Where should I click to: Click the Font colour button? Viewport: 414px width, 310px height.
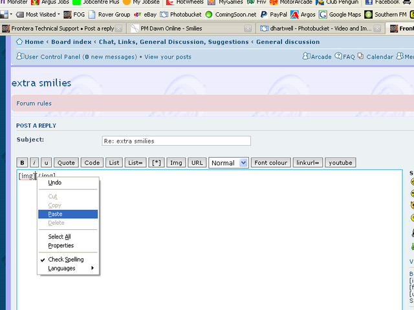coord(270,163)
